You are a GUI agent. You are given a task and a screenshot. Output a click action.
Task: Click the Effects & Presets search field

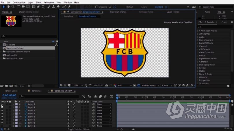click(215, 27)
